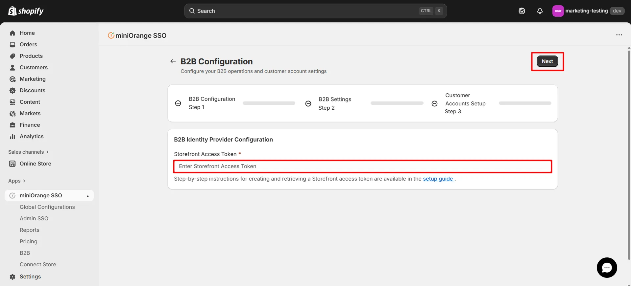Open Discounts page

point(33,90)
